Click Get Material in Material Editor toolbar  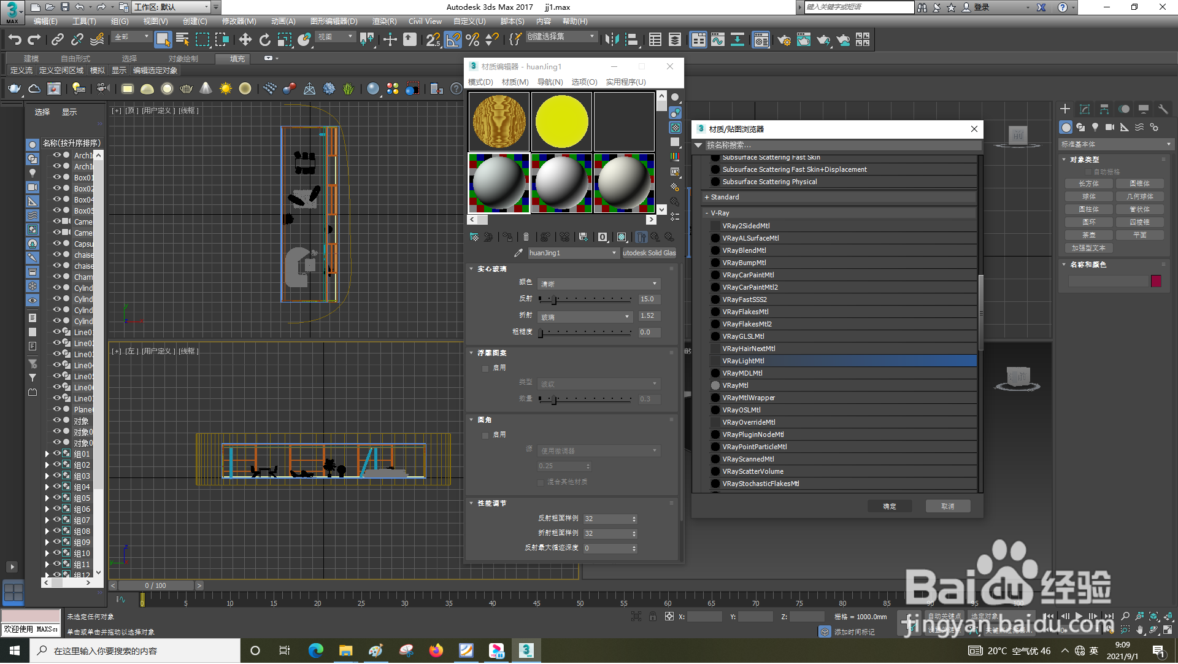coord(474,237)
